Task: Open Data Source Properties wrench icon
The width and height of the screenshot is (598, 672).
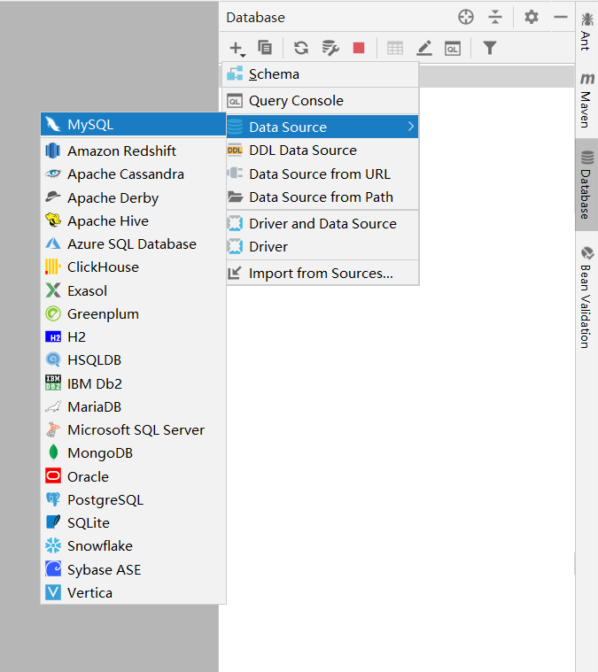Action: (x=330, y=48)
